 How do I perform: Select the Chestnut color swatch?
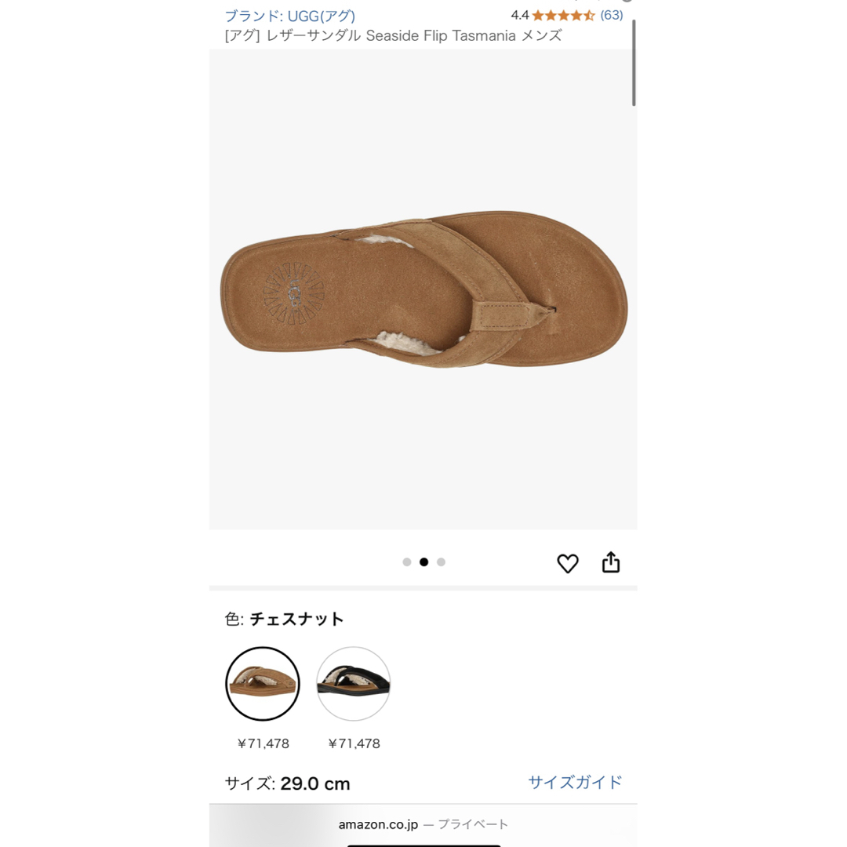tap(263, 683)
